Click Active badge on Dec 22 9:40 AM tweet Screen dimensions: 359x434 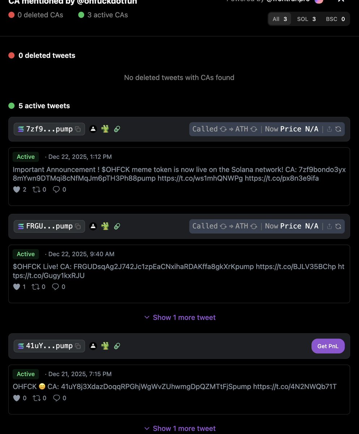26,254
